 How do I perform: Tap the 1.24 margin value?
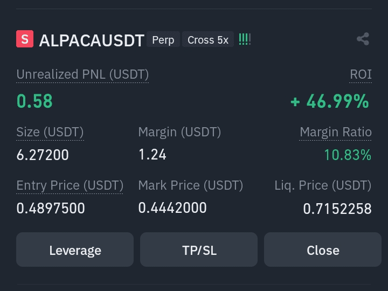pyautogui.click(x=153, y=155)
